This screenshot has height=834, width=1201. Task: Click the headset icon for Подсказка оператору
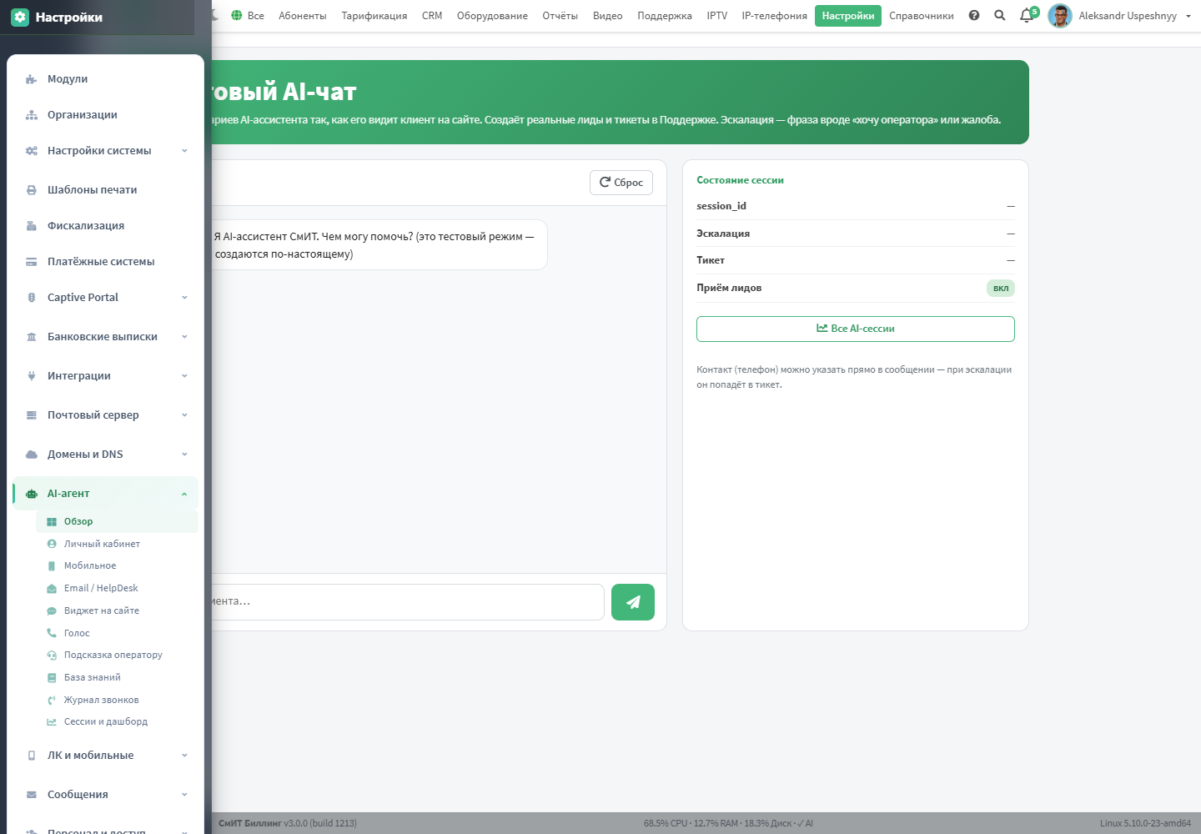click(52, 656)
